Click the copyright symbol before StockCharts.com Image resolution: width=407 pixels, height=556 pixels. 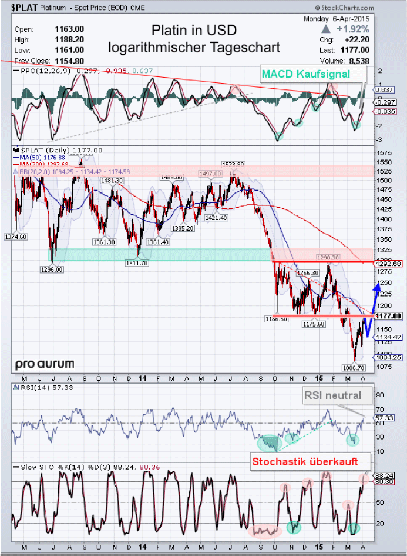(x=318, y=8)
